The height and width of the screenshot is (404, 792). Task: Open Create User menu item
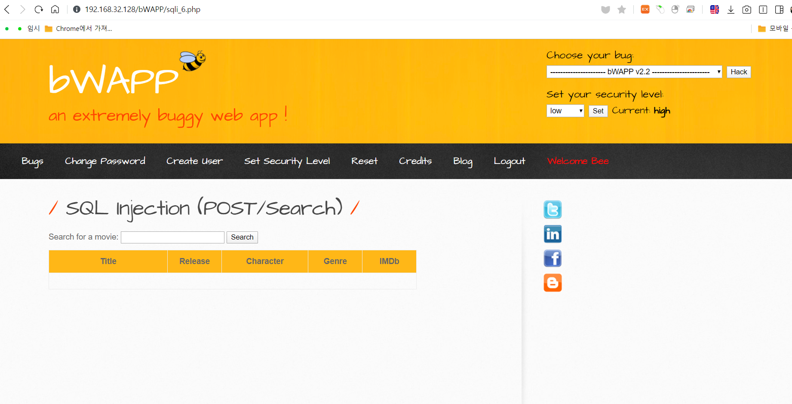point(194,161)
